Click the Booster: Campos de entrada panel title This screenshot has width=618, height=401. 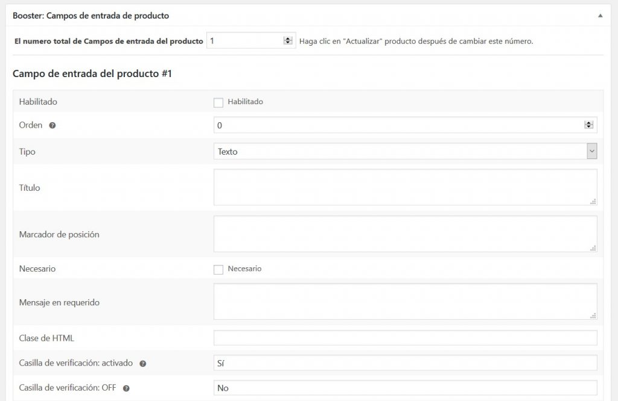(x=91, y=16)
